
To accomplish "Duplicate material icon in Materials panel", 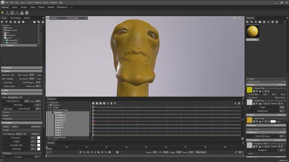I will (x=252, y=22).
